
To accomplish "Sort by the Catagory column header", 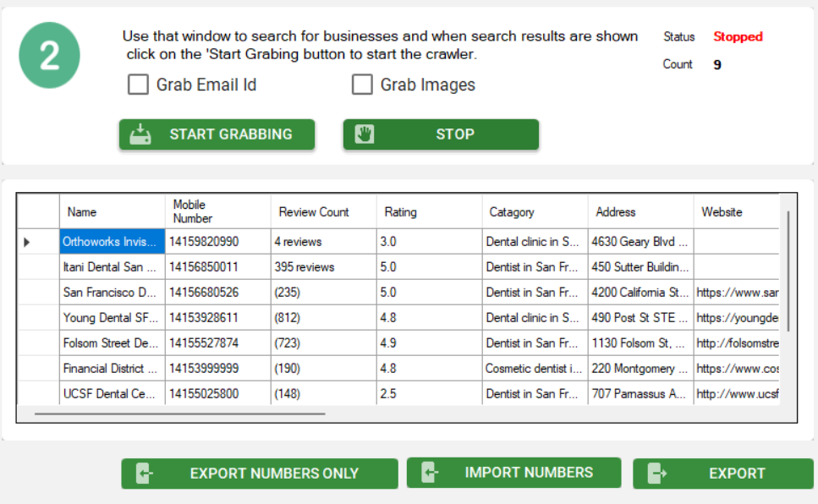I will (535, 211).
